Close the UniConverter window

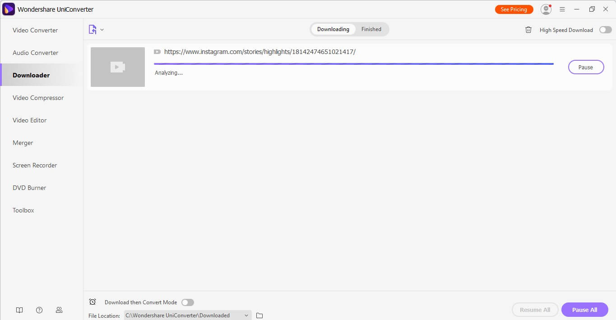(x=606, y=9)
